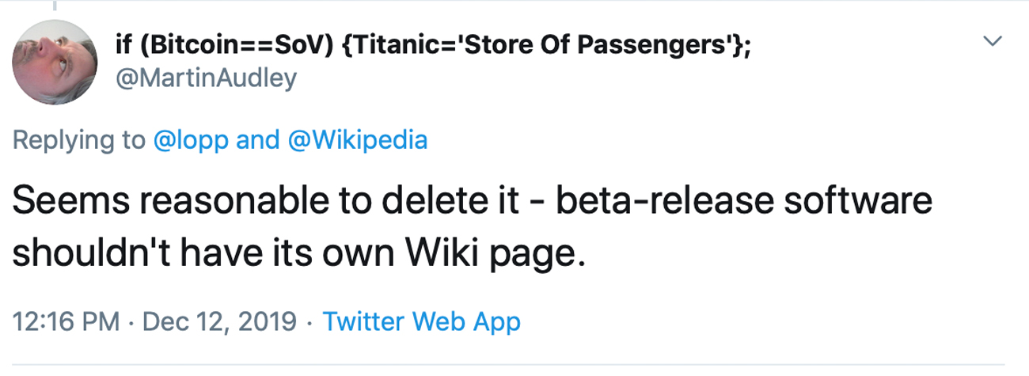Click the words 'delete it' in the tweet
The width and height of the screenshot is (1029, 376).
tap(432, 203)
